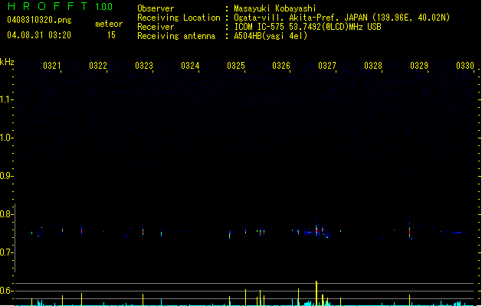Click the 0.9 kHz axis label
Viewport: 482px width, 306px height.
pos(5,176)
